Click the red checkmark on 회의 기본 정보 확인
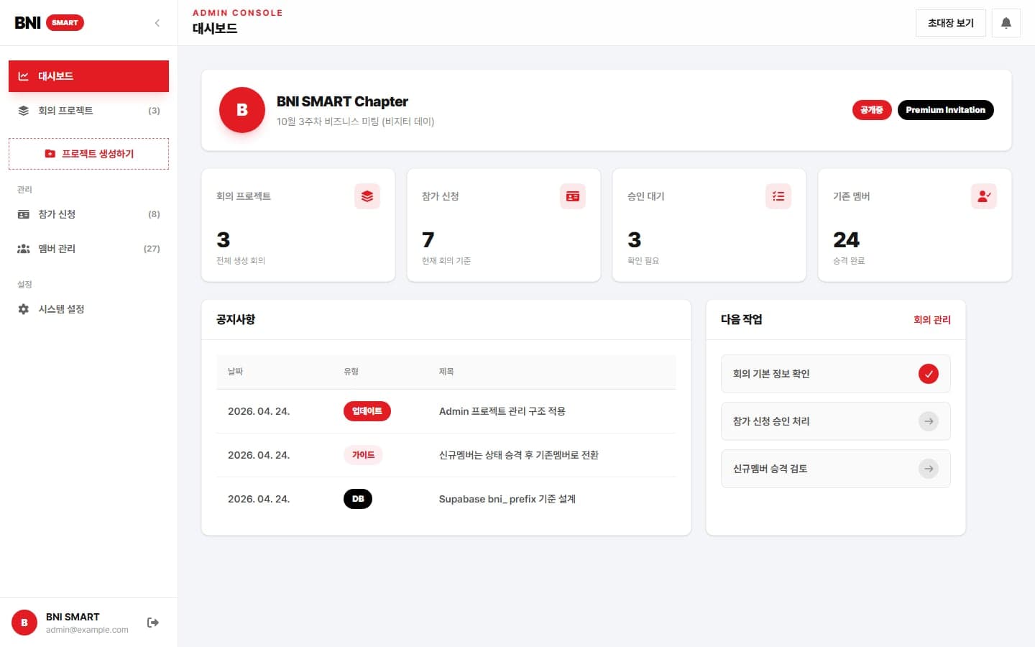The image size is (1035, 647). point(929,374)
